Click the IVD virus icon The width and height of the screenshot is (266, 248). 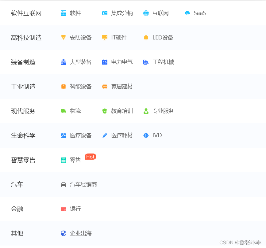[x=146, y=135]
